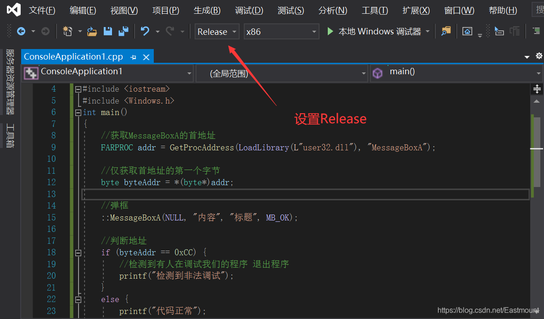This screenshot has width=544, height=319.
Task: Save the current file with the disk icon
Action: pos(108,32)
